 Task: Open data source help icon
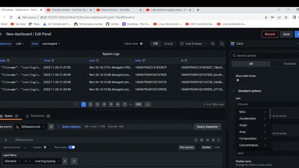51,126
